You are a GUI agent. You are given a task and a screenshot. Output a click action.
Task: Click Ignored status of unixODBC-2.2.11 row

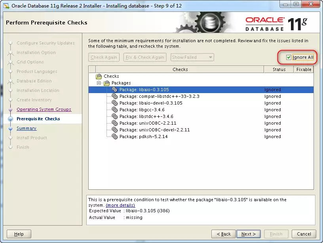[272, 123]
